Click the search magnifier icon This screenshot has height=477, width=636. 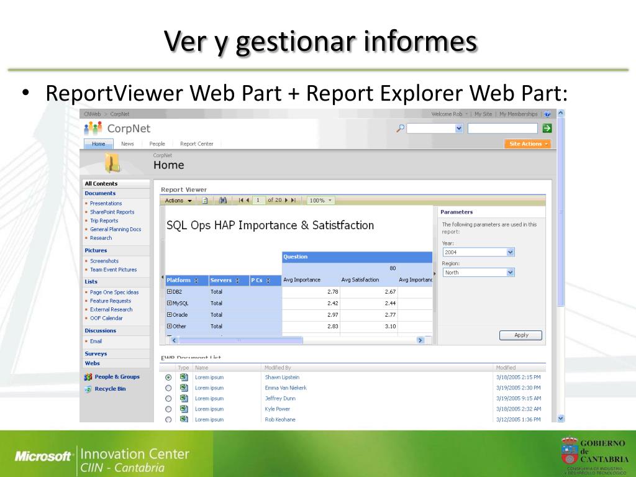[x=401, y=129]
